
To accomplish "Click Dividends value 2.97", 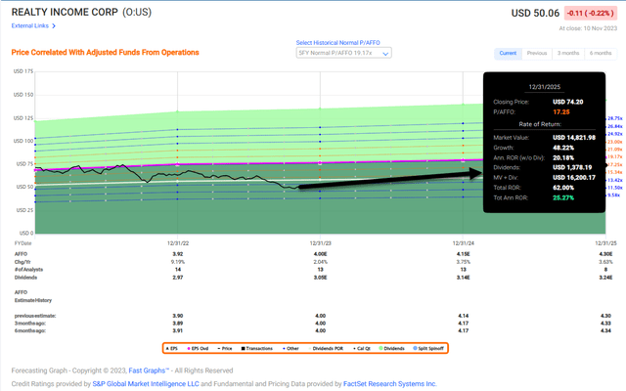I will pyautogui.click(x=178, y=278).
